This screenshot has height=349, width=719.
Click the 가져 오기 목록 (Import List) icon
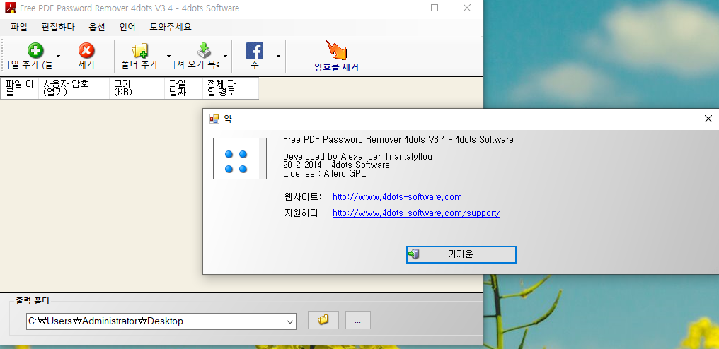pos(204,51)
